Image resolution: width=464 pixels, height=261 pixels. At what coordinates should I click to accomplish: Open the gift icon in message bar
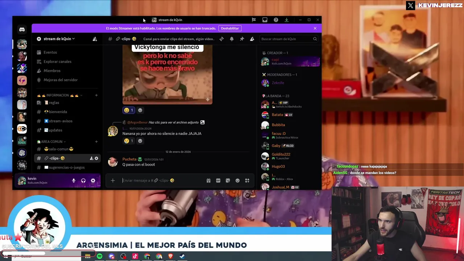(208, 181)
